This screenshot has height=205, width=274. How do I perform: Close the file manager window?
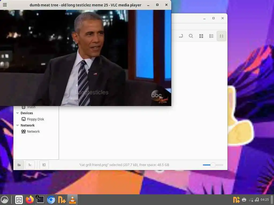[223, 18]
